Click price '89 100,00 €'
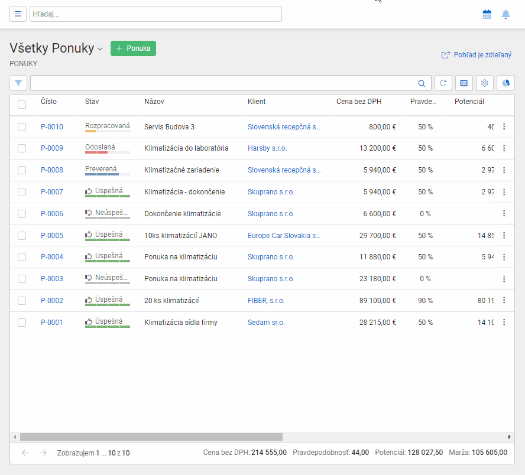Image resolution: width=525 pixels, height=475 pixels. pyautogui.click(x=378, y=300)
